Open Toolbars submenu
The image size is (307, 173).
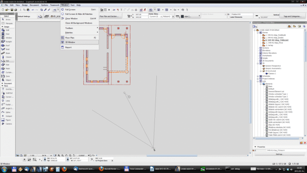80,28
